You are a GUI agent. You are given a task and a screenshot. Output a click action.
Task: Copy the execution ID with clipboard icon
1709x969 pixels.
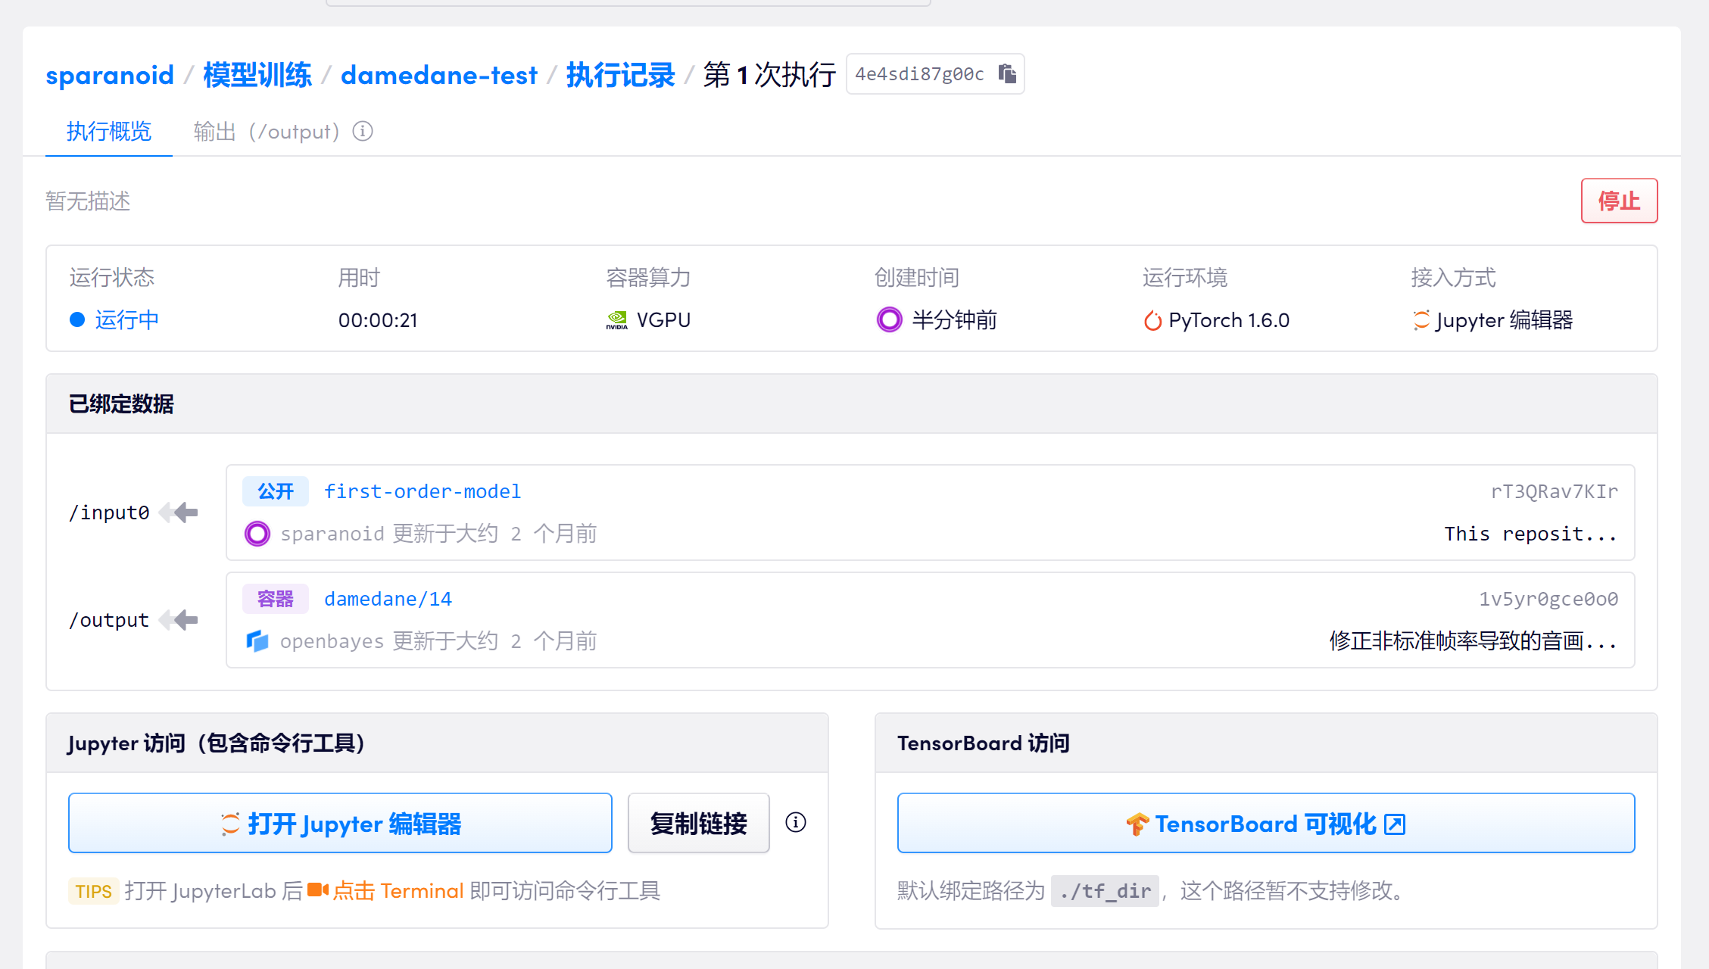pos(1007,73)
